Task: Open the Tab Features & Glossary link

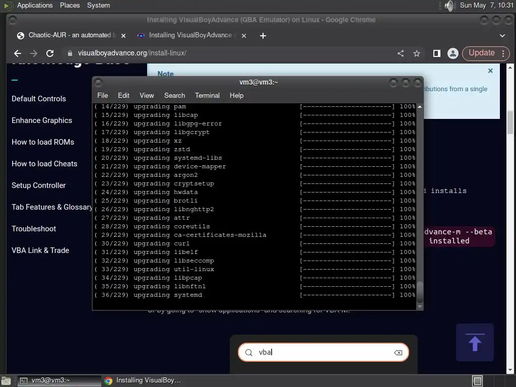Action: [x=52, y=207]
